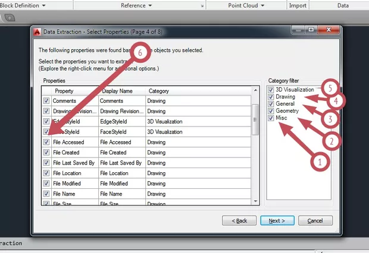Disable the Drawing category filter
Image resolution: width=369 pixels, height=253 pixels.
click(271, 97)
